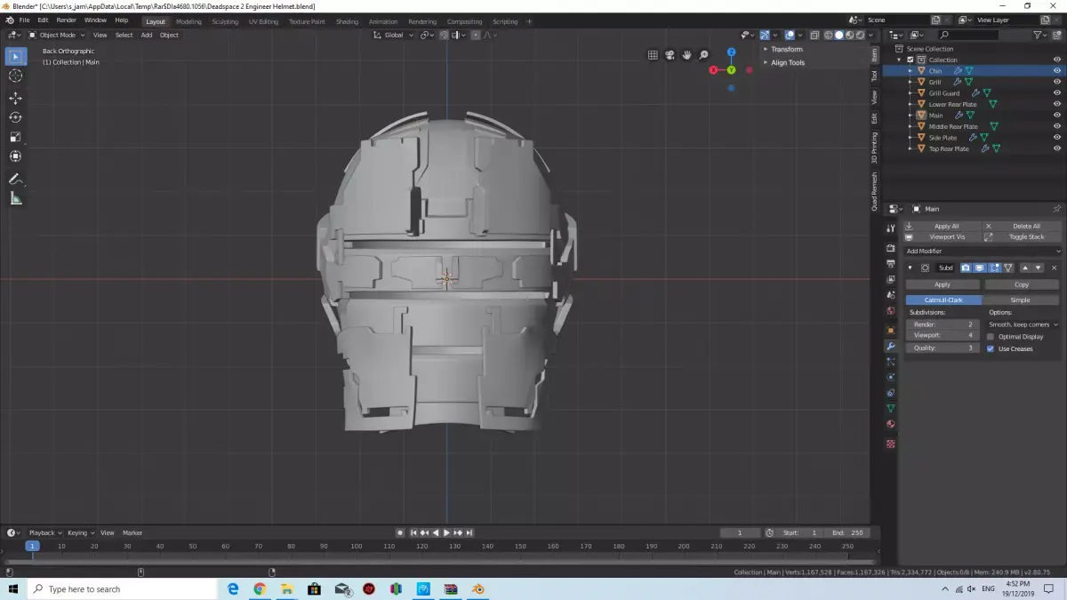Viewport: 1067px width, 600px height.
Task: Open the Render menu
Action: 66,20
